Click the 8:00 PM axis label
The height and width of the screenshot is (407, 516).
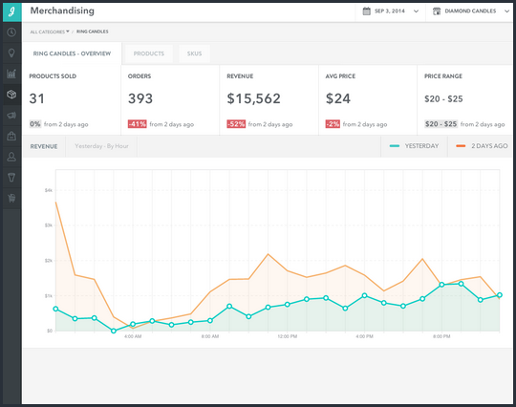[x=441, y=336]
